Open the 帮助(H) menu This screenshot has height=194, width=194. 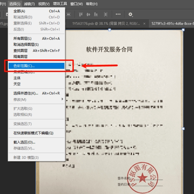(92, 4)
